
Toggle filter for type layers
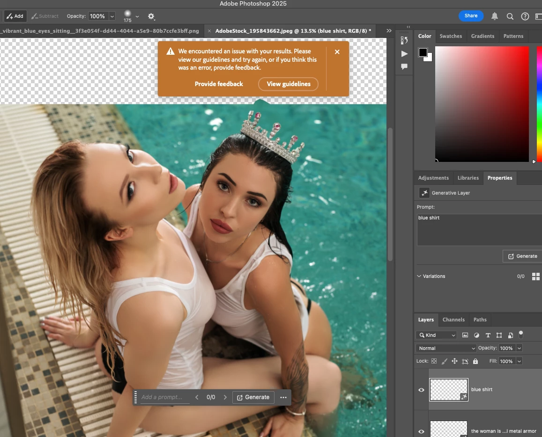point(488,335)
